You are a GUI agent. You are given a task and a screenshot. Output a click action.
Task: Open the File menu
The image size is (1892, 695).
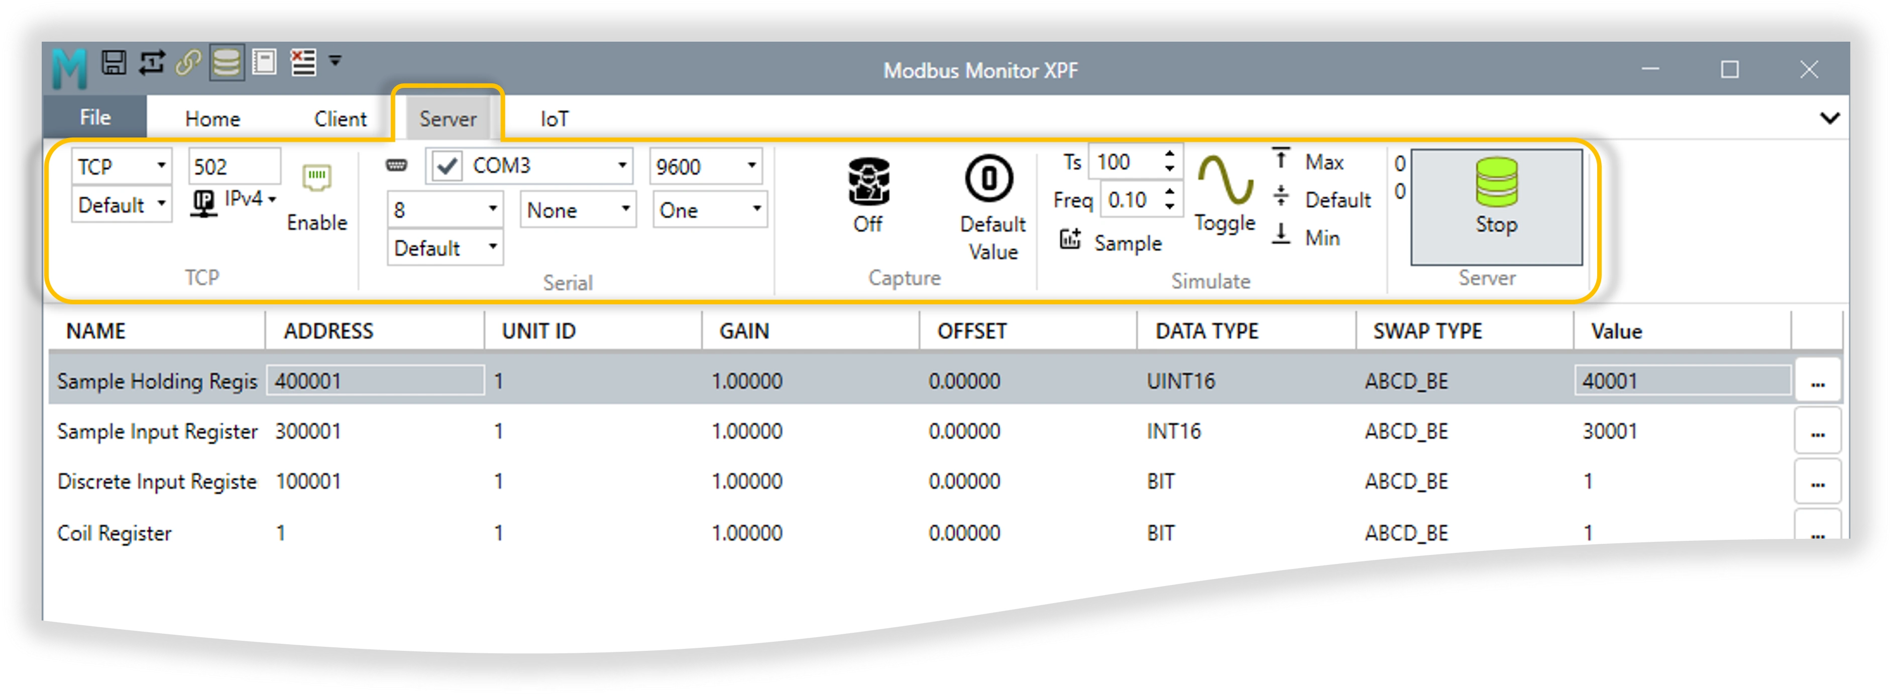[x=95, y=117]
